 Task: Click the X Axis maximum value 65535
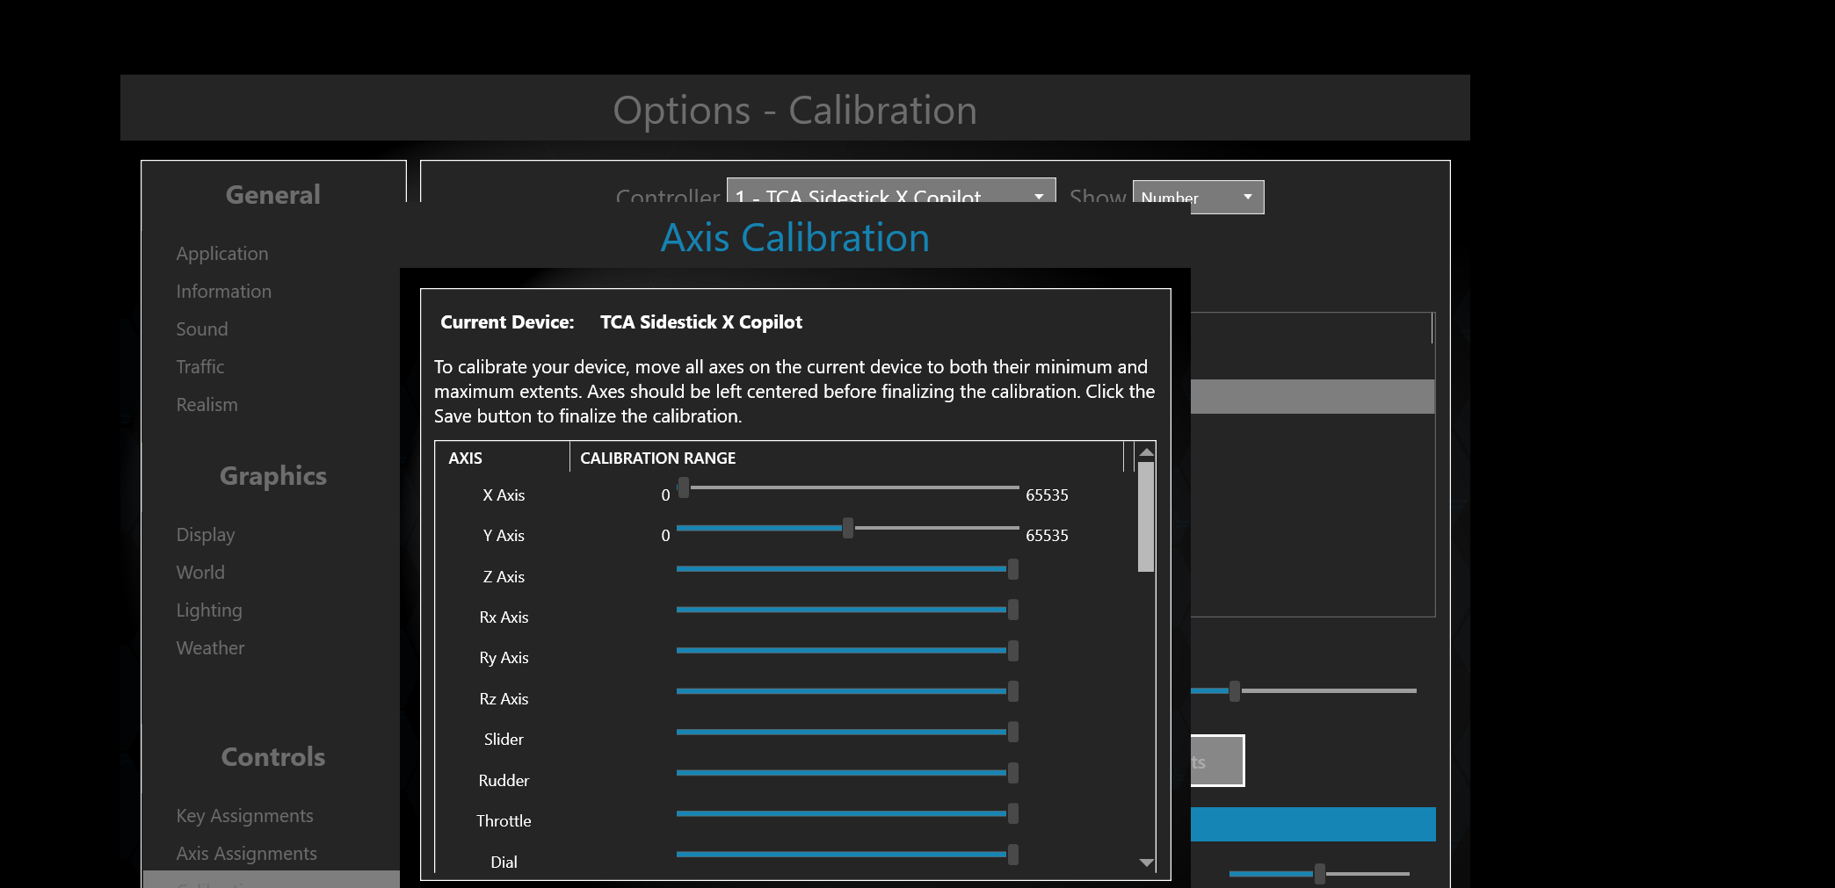[1047, 495]
